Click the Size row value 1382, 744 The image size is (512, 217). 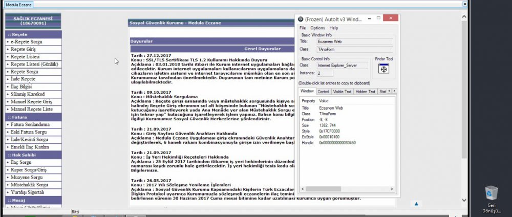click(327, 125)
